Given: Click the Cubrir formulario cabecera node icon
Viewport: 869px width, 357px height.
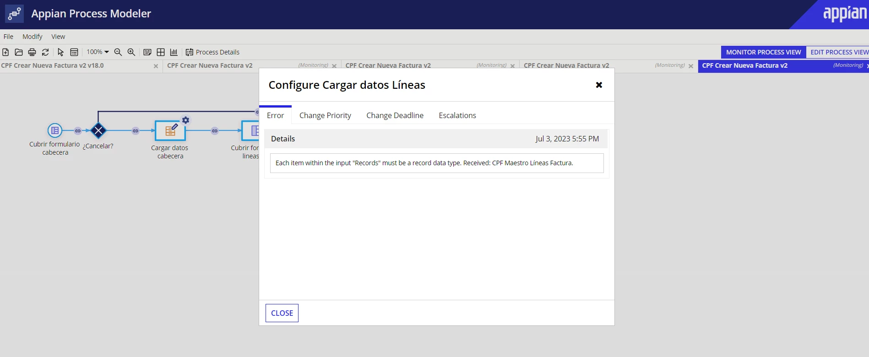Looking at the screenshot, I should (55, 130).
